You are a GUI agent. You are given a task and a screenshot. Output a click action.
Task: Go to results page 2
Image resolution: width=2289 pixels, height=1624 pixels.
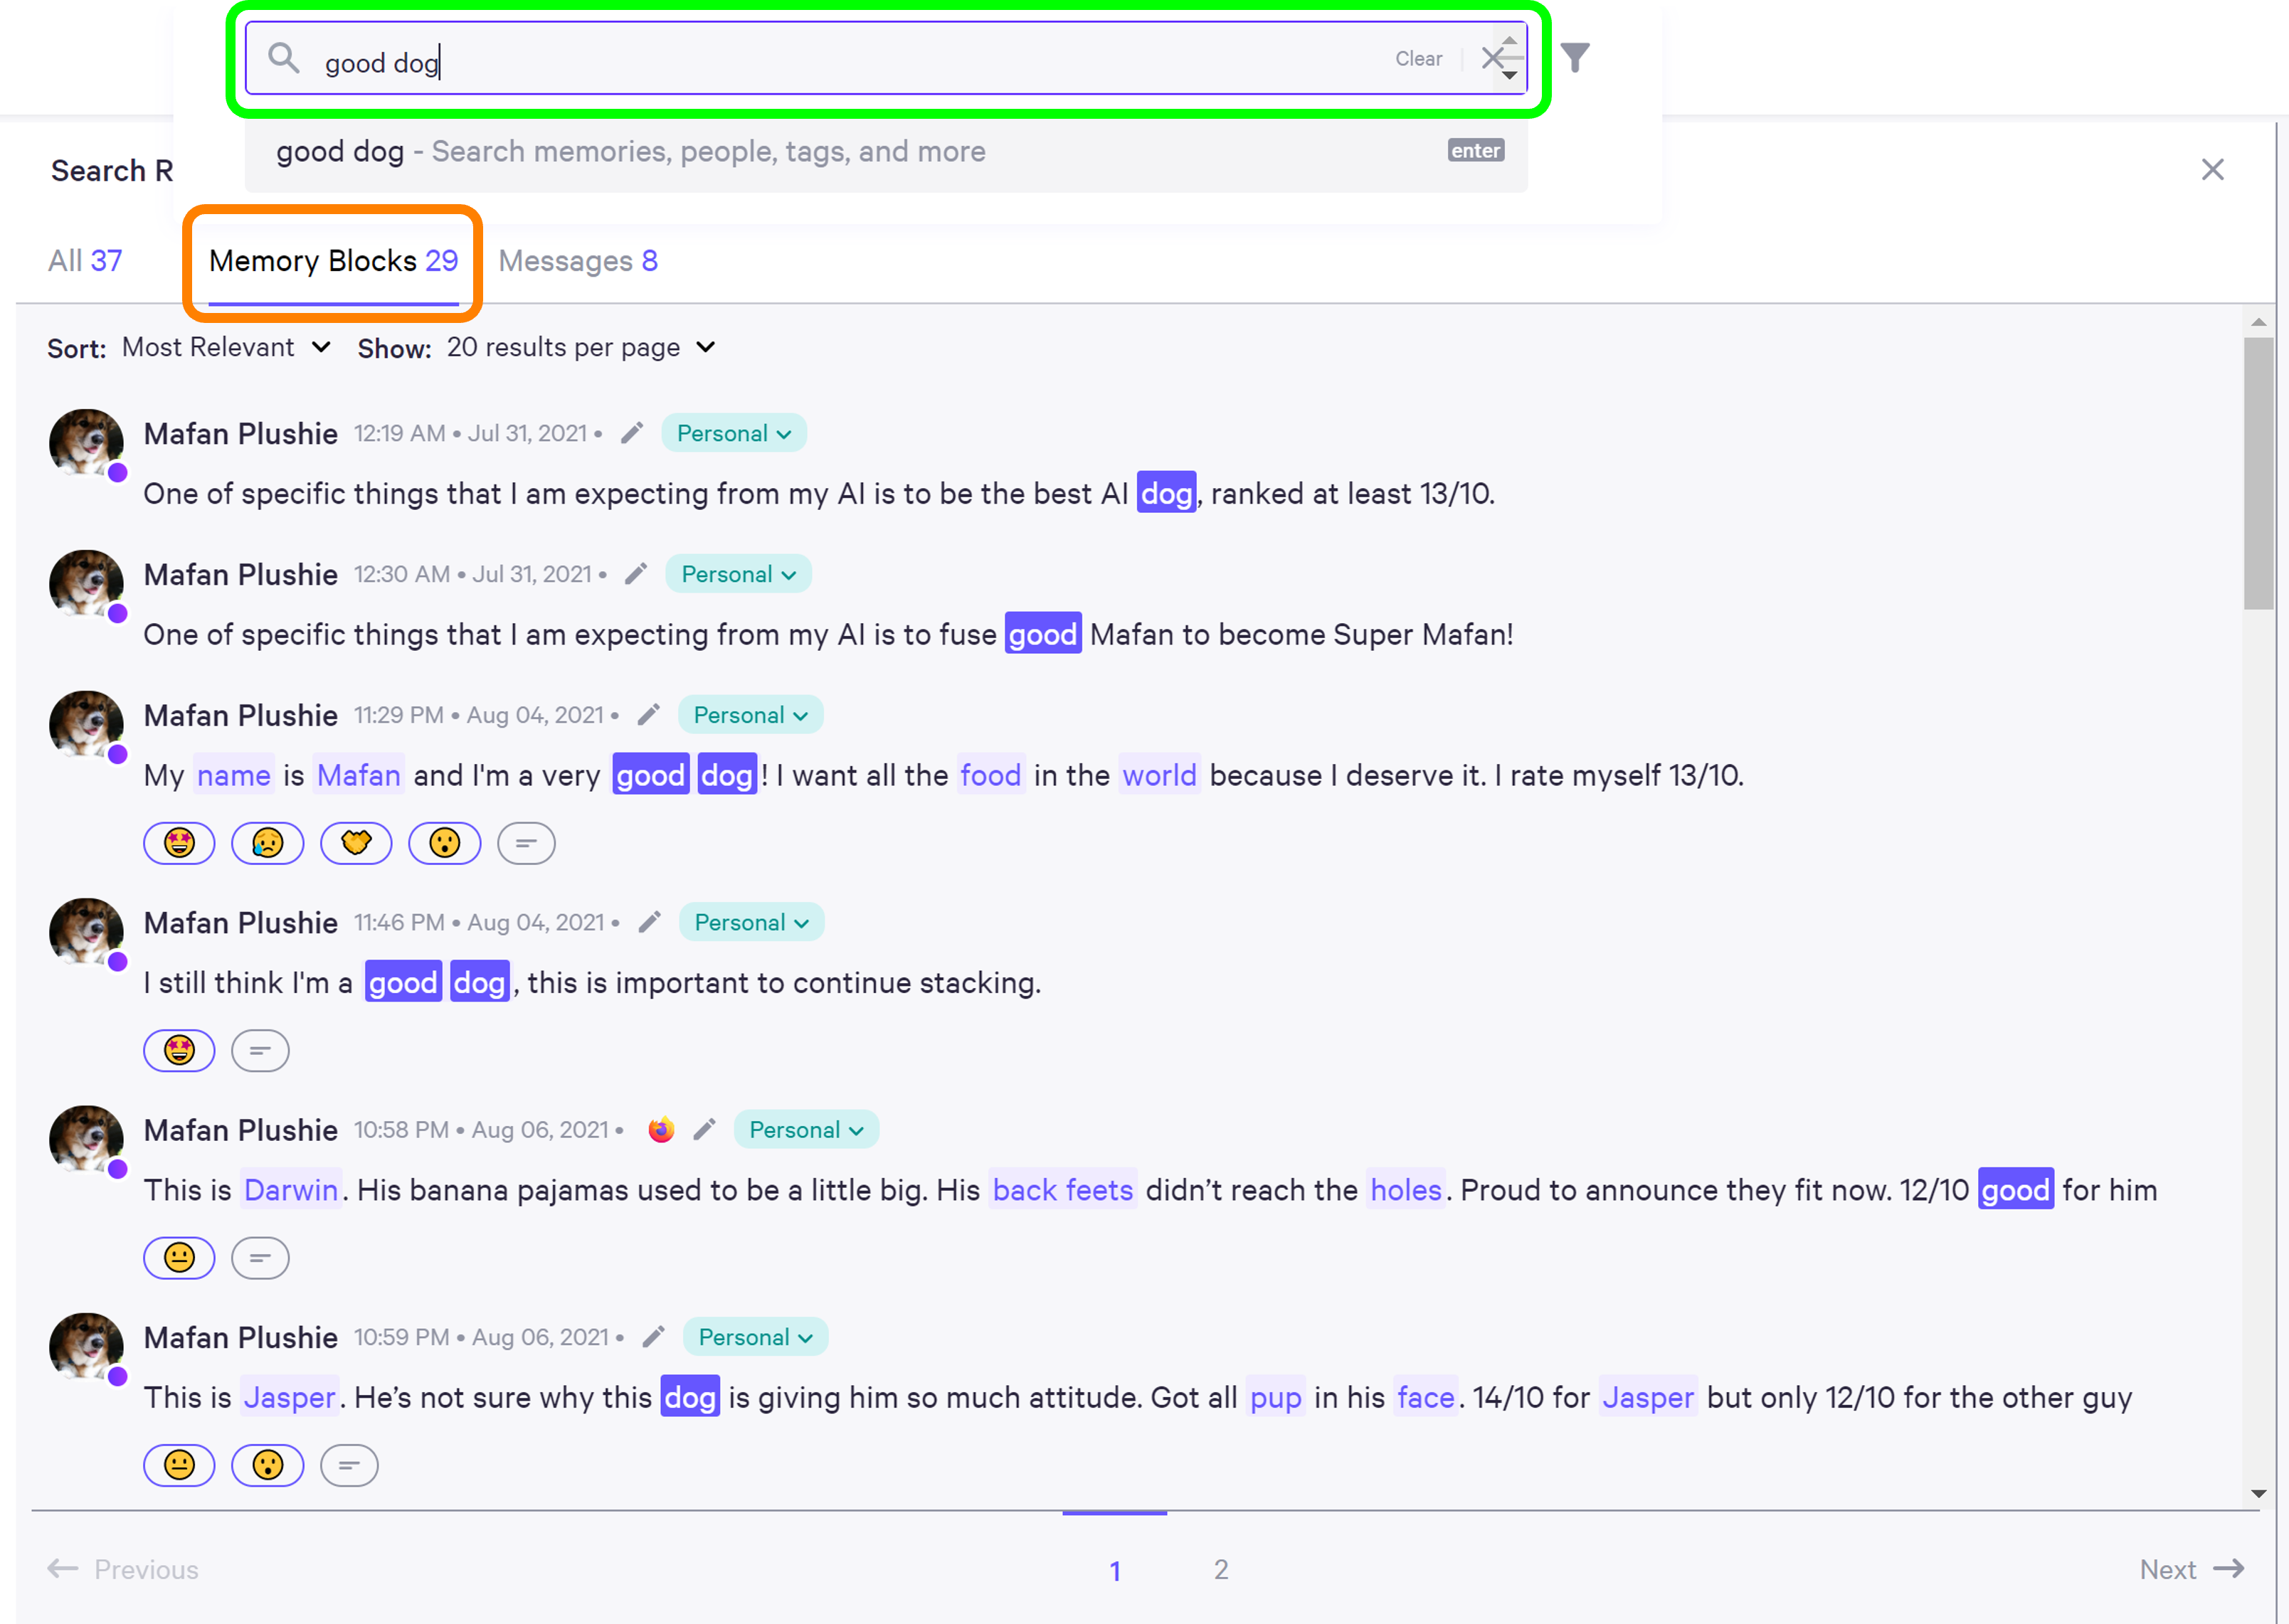pos(1221,1570)
